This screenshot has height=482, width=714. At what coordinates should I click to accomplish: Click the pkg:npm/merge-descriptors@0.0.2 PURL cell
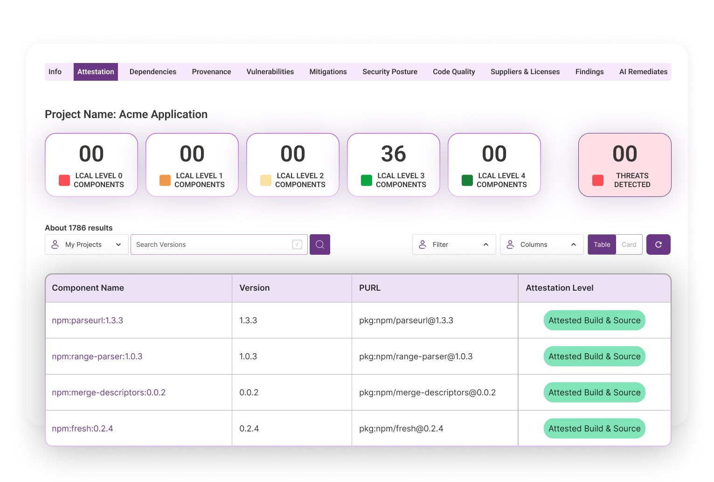coord(435,392)
